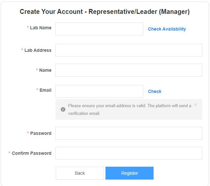Submit the form with Register button
210x186 pixels.
(x=130, y=173)
